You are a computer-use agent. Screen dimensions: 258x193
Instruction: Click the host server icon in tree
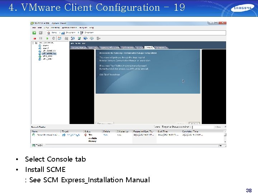coord(37,43)
